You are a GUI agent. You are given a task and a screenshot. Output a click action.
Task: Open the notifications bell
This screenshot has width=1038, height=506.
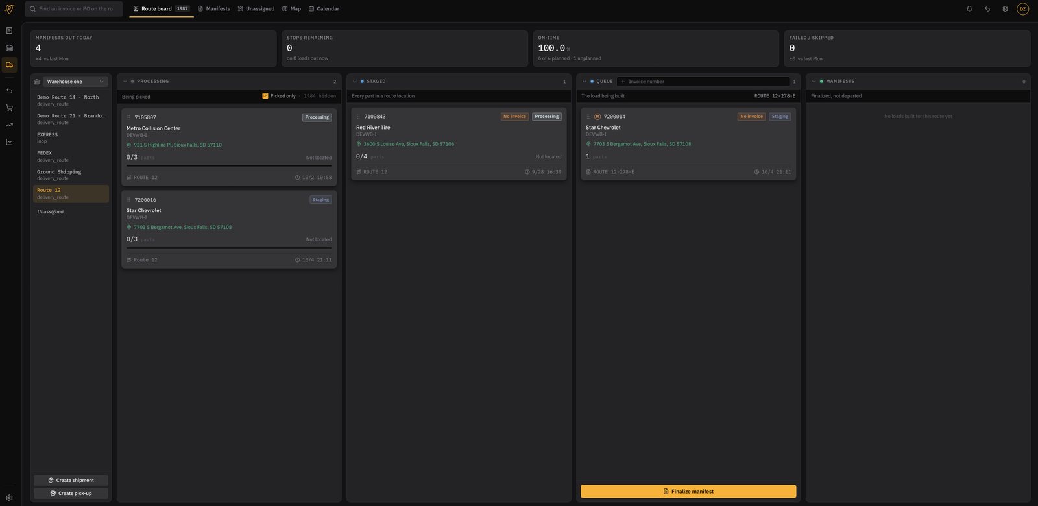coord(969,9)
